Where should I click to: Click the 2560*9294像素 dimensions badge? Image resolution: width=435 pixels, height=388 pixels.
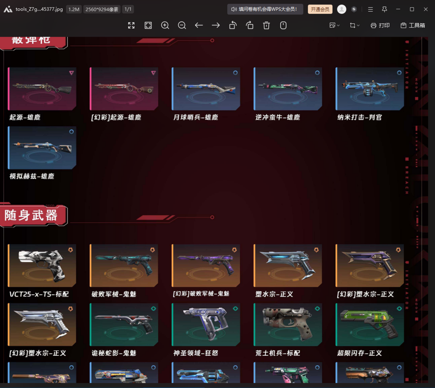click(102, 9)
